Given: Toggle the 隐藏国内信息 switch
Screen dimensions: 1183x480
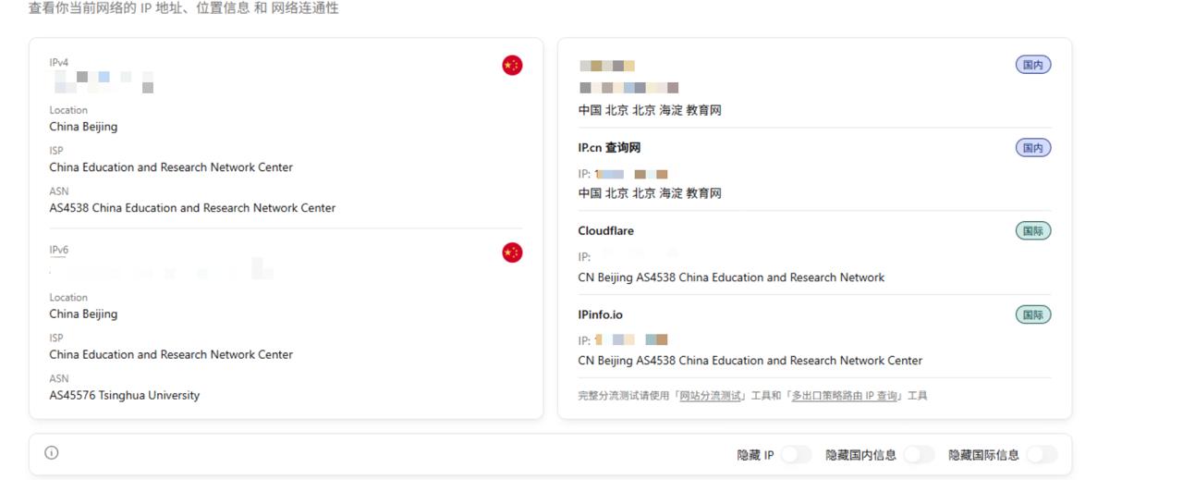Looking at the screenshot, I should pyautogui.click(x=919, y=455).
